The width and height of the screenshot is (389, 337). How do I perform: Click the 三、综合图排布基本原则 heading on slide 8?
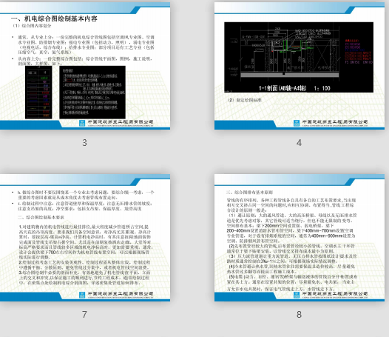point(249,193)
